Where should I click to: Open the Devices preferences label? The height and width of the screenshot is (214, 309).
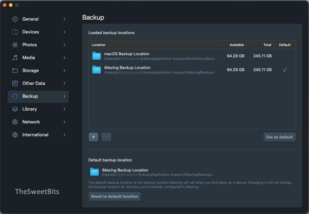(31, 32)
